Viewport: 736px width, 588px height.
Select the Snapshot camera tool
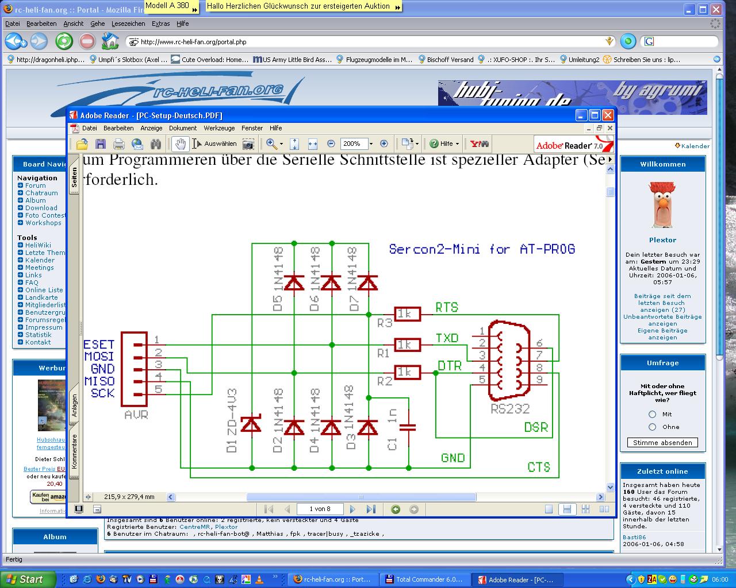point(248,144)
